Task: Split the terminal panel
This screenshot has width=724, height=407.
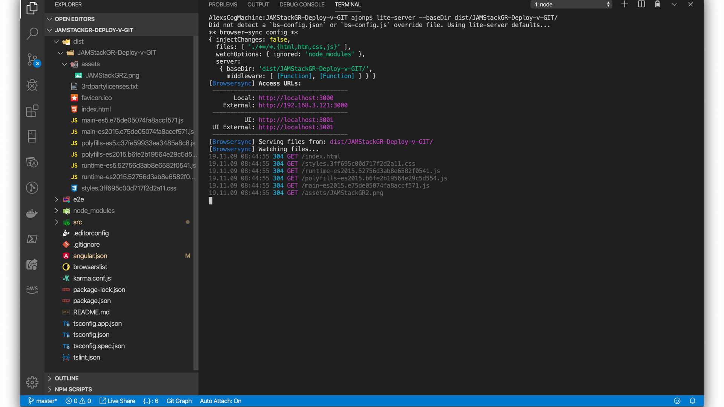Action: pos(641,5)
